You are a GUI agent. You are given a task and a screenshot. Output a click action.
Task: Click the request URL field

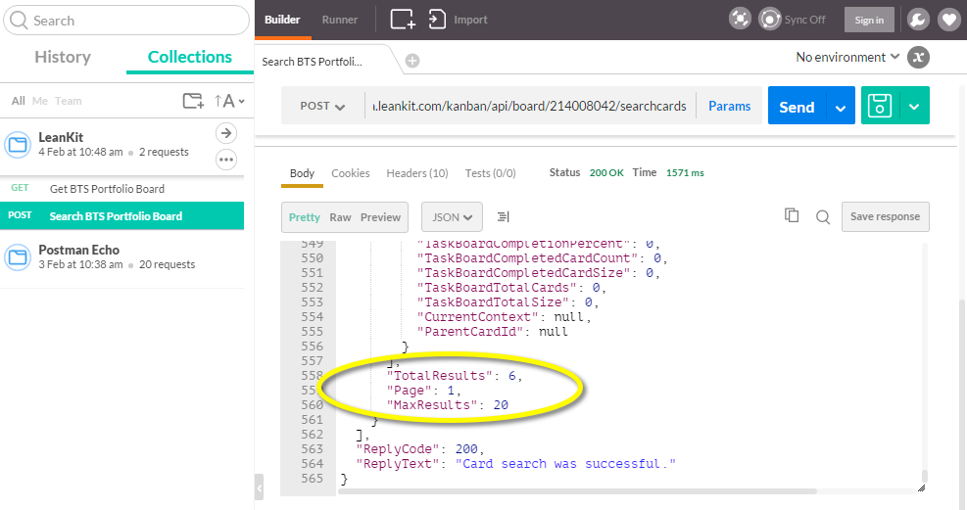(530, 106)
